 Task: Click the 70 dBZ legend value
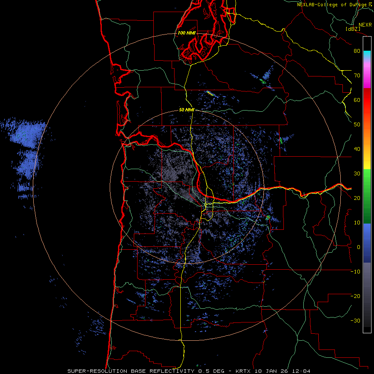357,76
